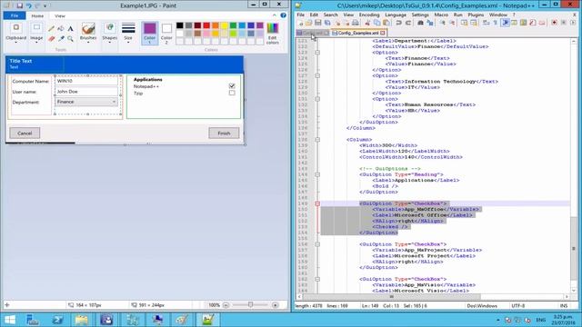Select the Color picker eyedropper tool
This screenshot has width=582, height=327.
tap(61, 38)
